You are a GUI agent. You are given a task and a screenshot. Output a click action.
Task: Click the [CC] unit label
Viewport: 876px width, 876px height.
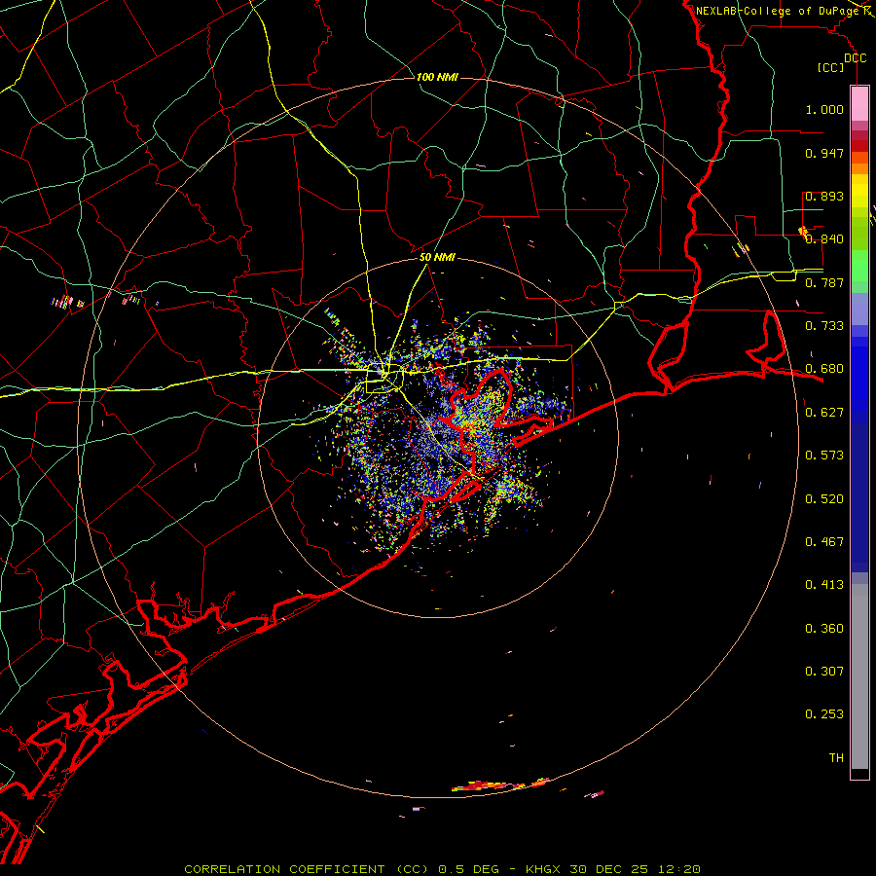(x=831, y=67)
